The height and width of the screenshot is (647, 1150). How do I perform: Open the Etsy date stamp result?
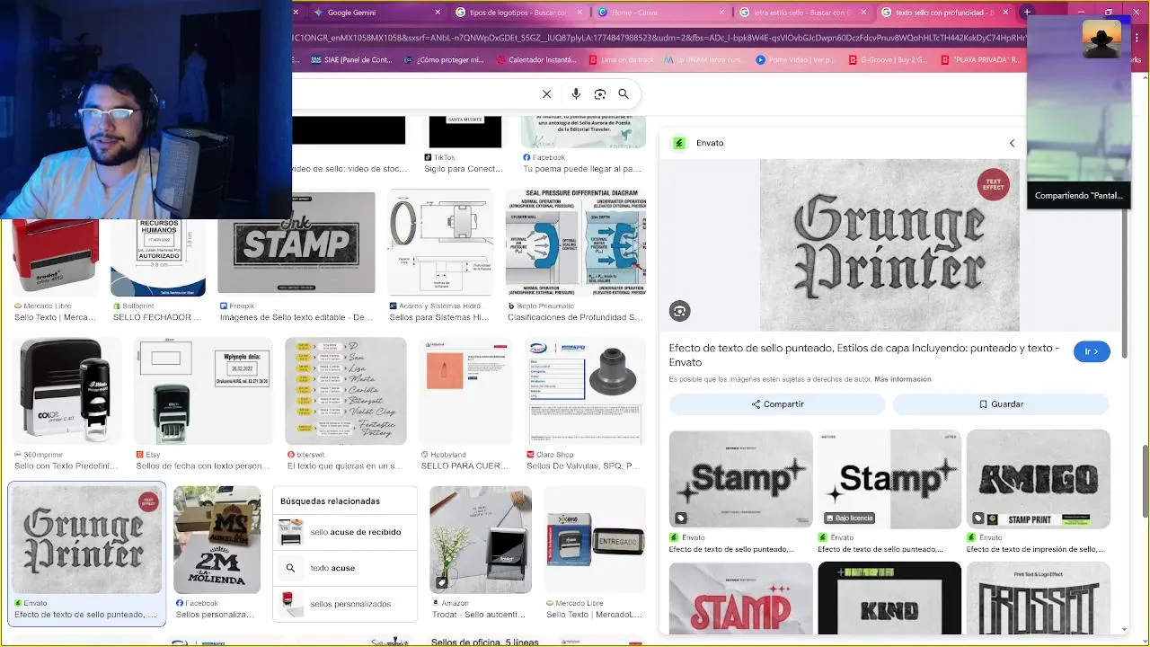pyautogui.click(x=203, y=392)
